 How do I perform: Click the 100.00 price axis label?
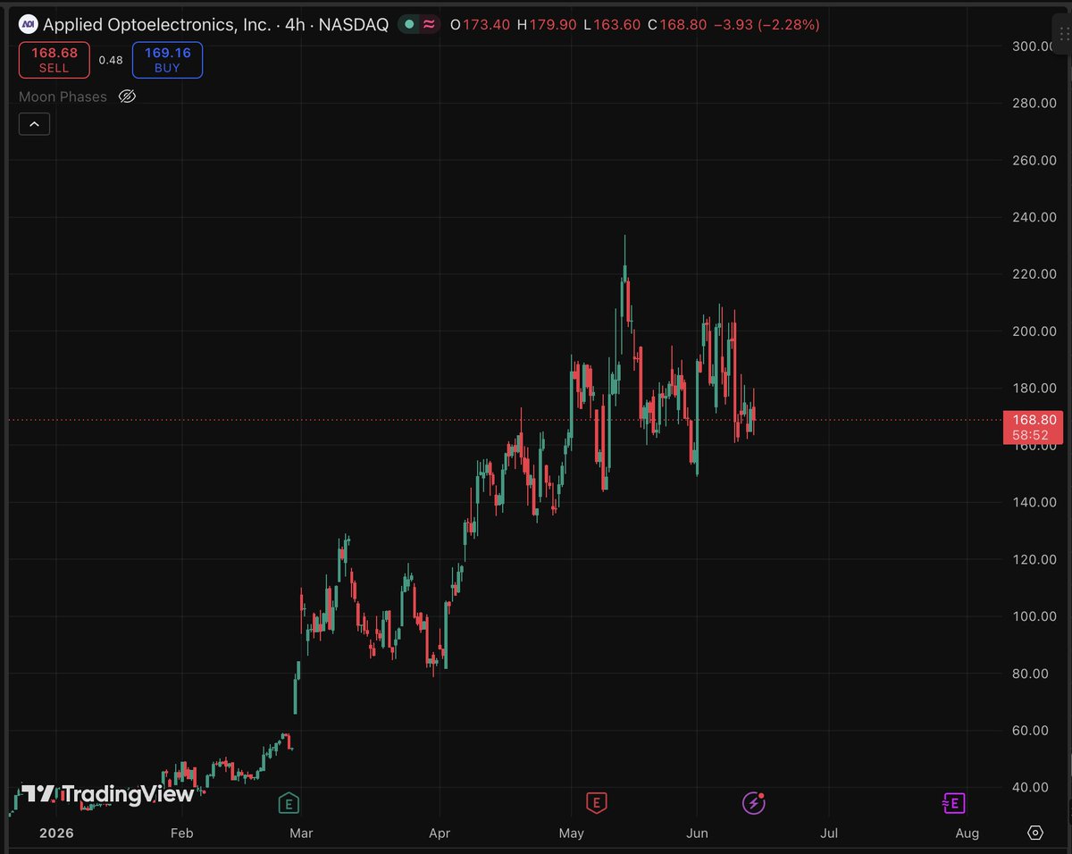click(1034, 616)
